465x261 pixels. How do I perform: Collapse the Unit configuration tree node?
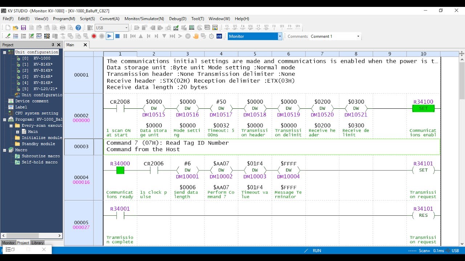point(5,52)
